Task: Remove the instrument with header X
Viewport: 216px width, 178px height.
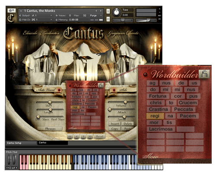Action: click(x=159, y=9)
